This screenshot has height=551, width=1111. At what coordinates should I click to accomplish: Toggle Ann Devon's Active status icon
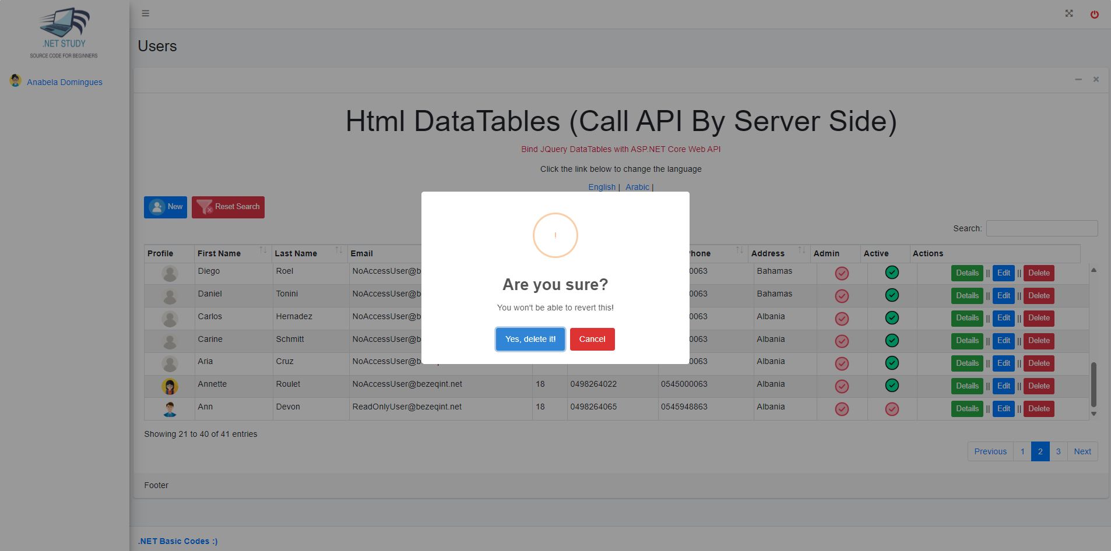pos(892,409)
